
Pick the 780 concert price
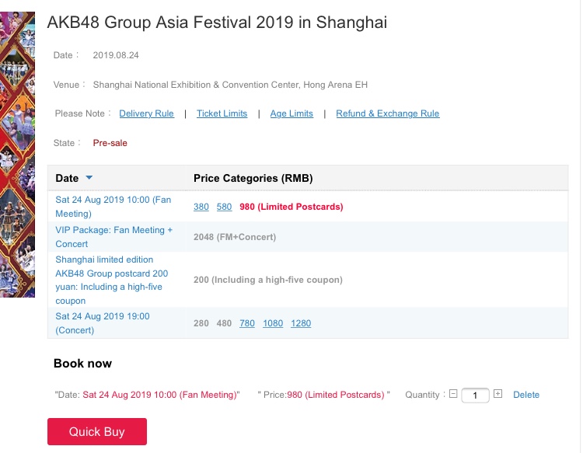pos(247,323)
